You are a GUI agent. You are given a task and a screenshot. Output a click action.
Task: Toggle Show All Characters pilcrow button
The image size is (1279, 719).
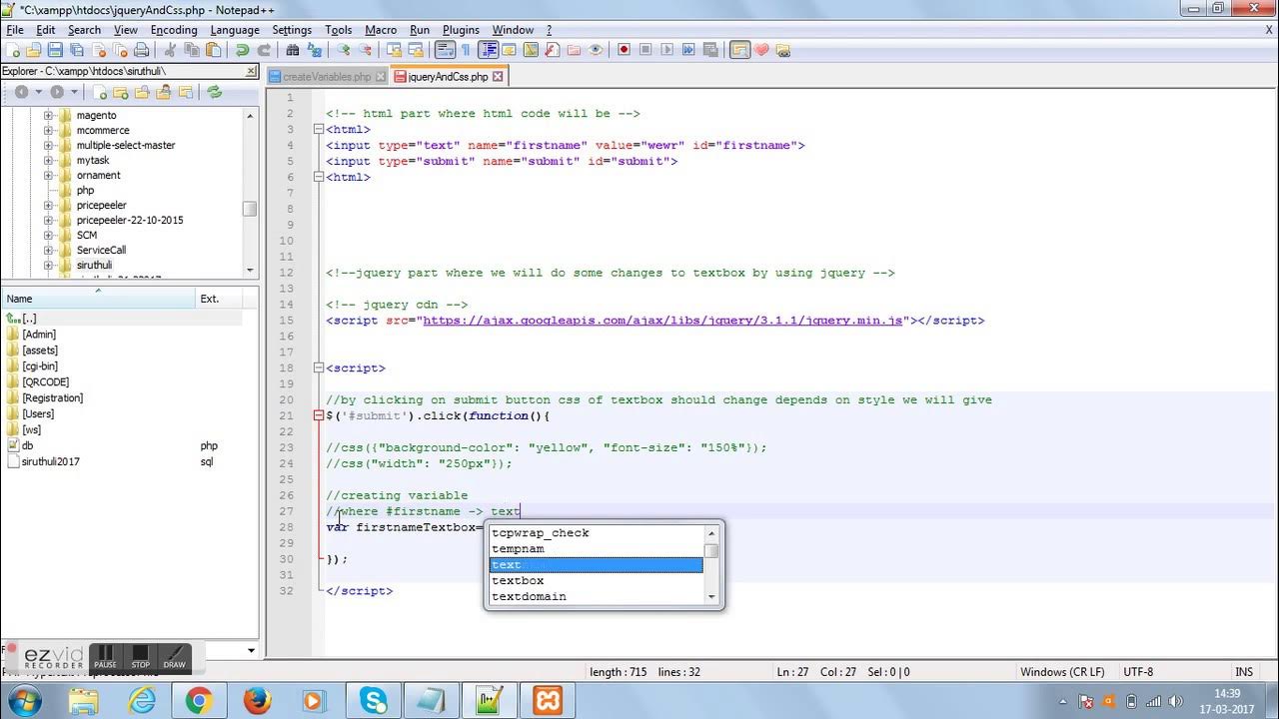tap(466, 50)
